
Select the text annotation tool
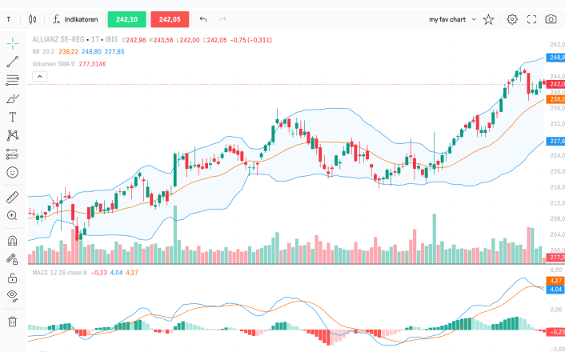pyautogui.click(x=12, y=117)
